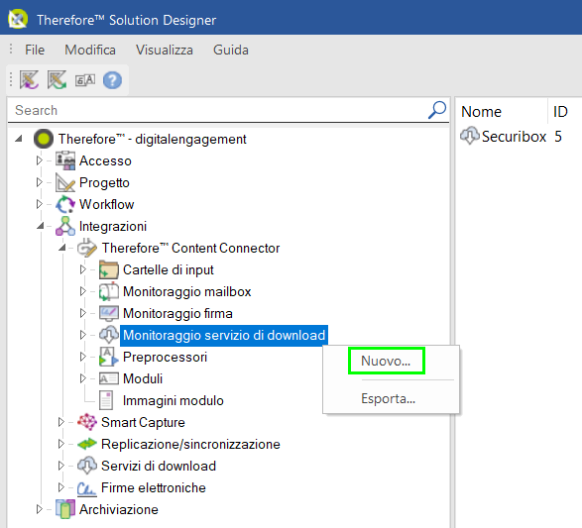Expand the Accesso tree node
This screenshot has width=582, height=528.
[x=39, y=160]
